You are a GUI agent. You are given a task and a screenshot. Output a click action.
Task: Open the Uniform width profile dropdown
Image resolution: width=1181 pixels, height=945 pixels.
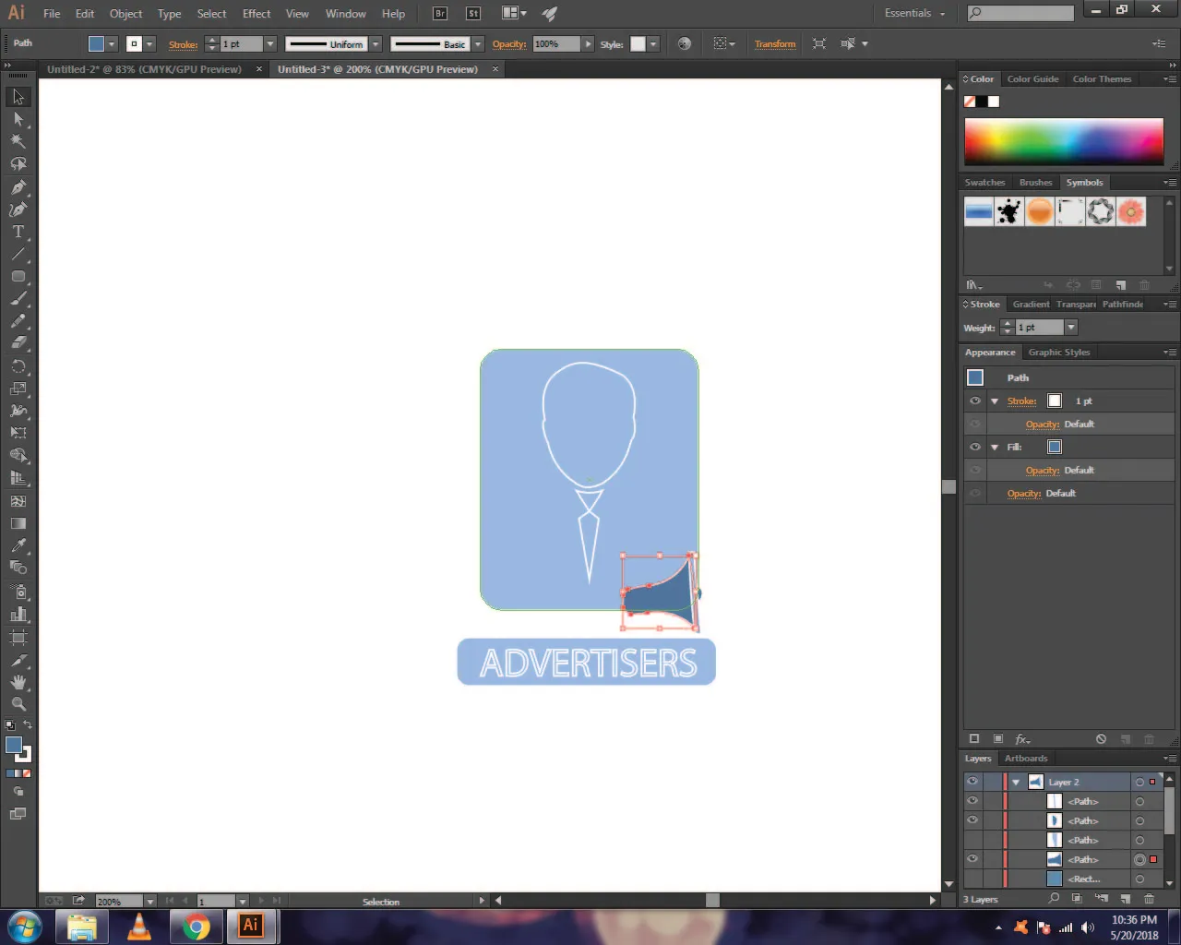376,44
